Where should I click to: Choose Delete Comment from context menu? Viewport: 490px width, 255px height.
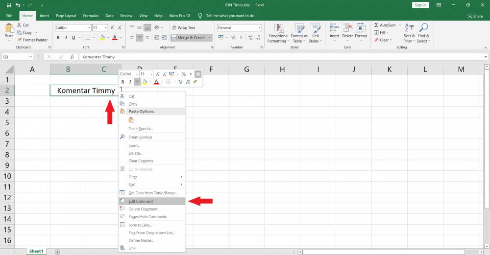coord(152,209)
